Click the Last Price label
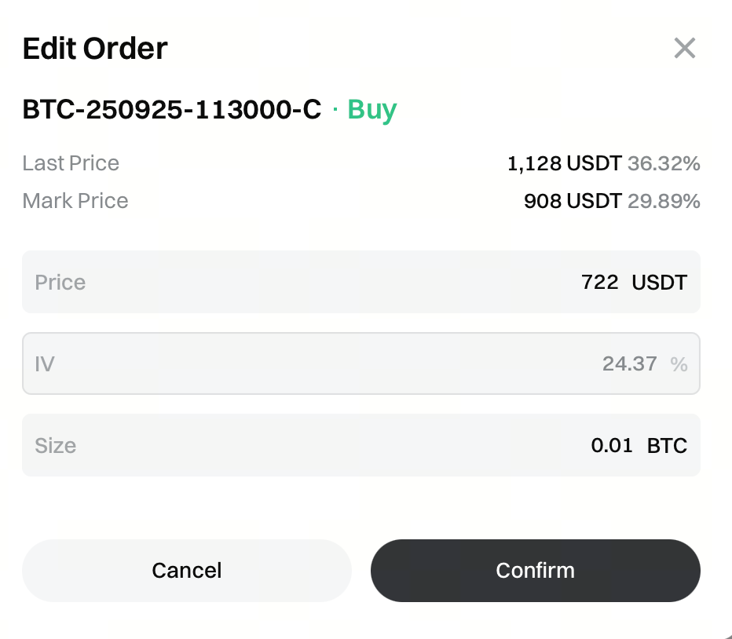 (x=71, y=163)
